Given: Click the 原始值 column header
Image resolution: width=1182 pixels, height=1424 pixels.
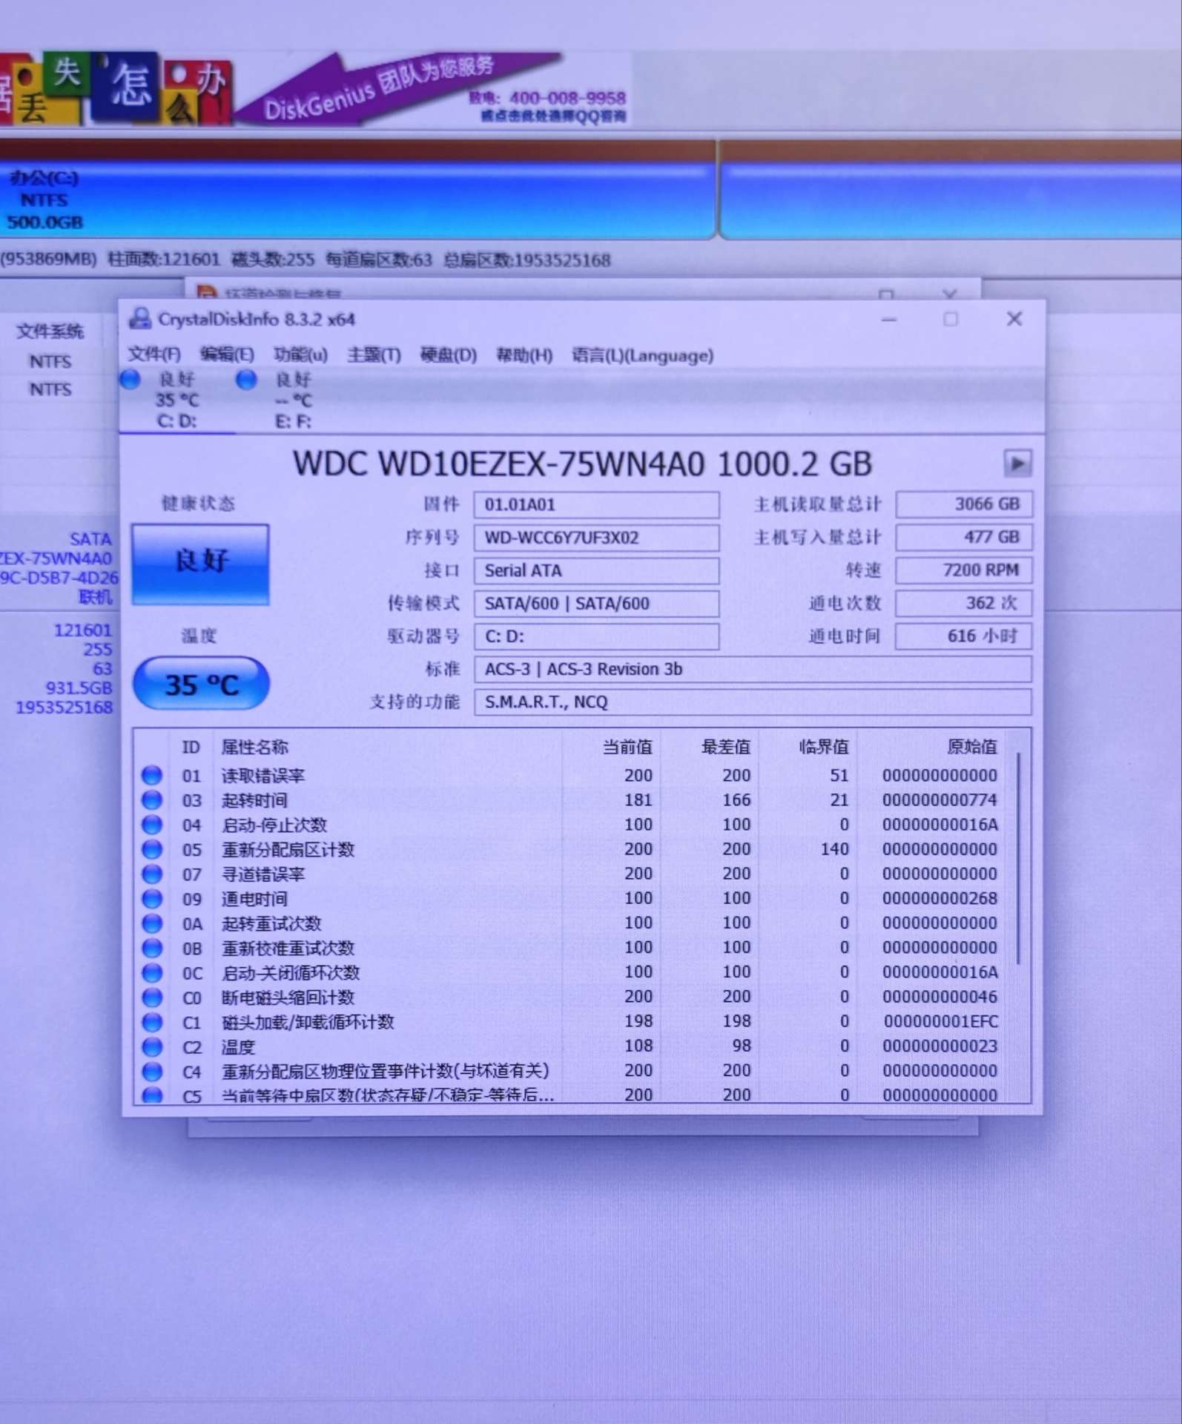Looking at the screenshot, I should point(972,747).
